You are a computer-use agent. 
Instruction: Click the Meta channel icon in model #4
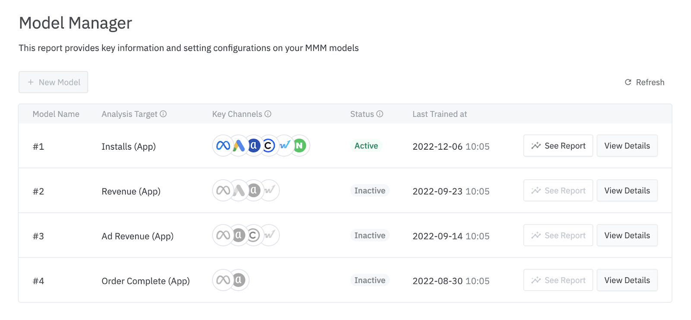tap(222, 280)
